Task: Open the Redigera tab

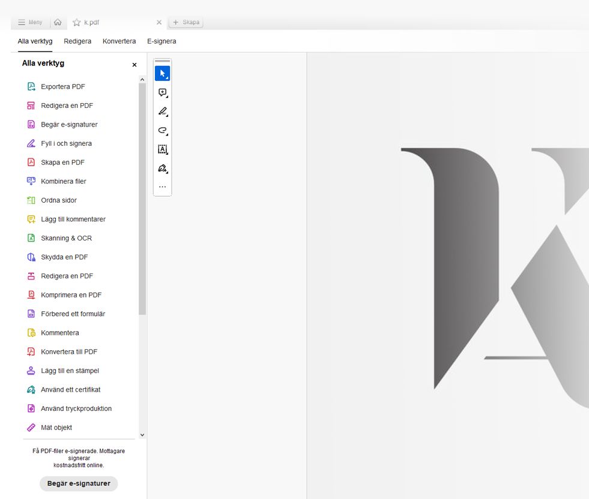Action: pyautogui.click(x=77, y=41)
